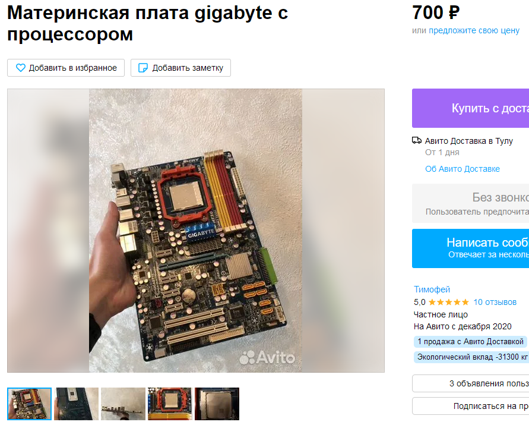Add listing to favorites button
Screen dimensions: 529x425
click(x=66, y=68)
